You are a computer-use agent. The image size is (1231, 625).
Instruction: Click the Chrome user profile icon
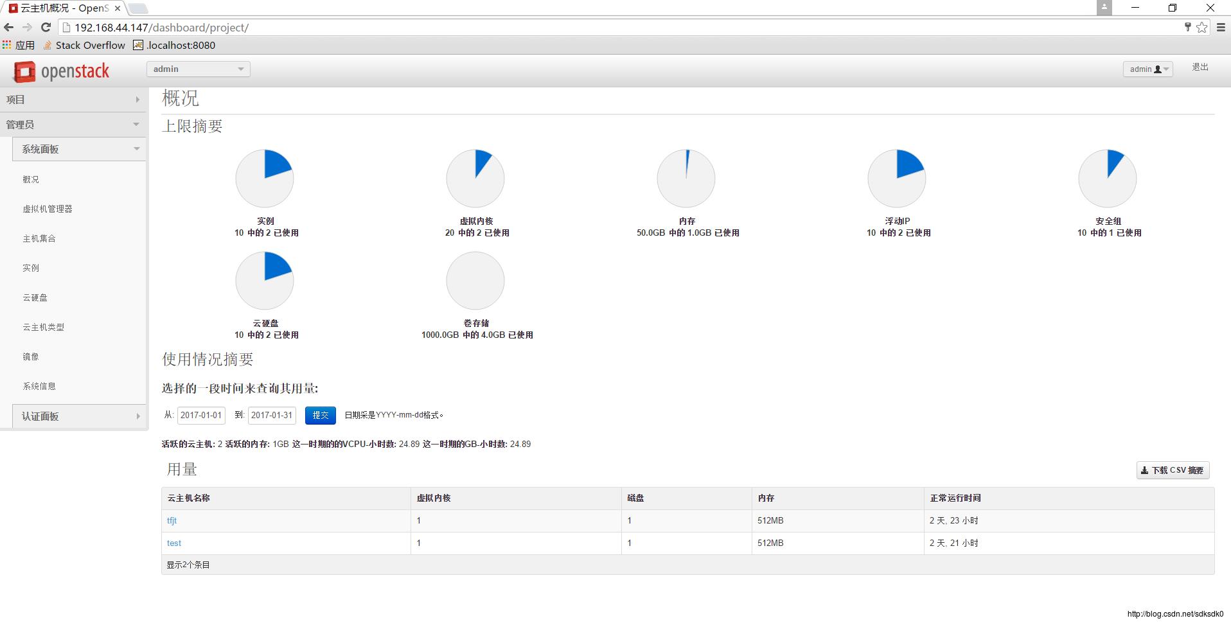click(1104, 8)
